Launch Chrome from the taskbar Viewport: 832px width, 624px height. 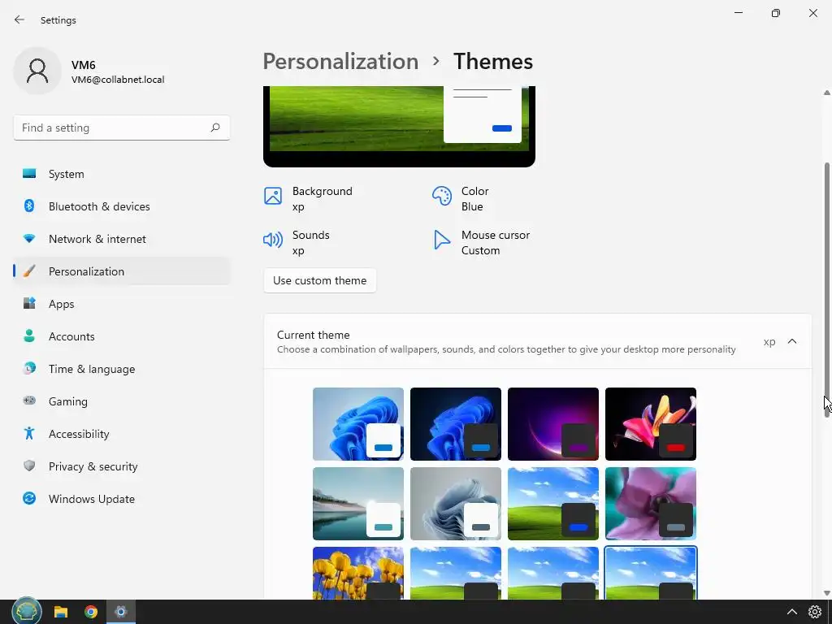[x=91, y=612]
